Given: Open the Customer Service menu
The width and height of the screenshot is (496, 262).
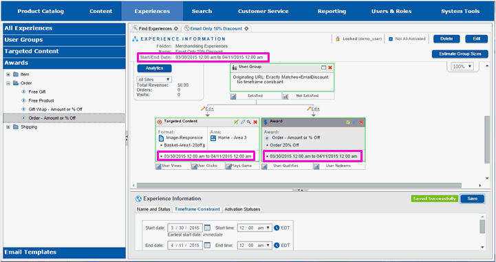Looking at the screenshot, I should coord(263,11).
